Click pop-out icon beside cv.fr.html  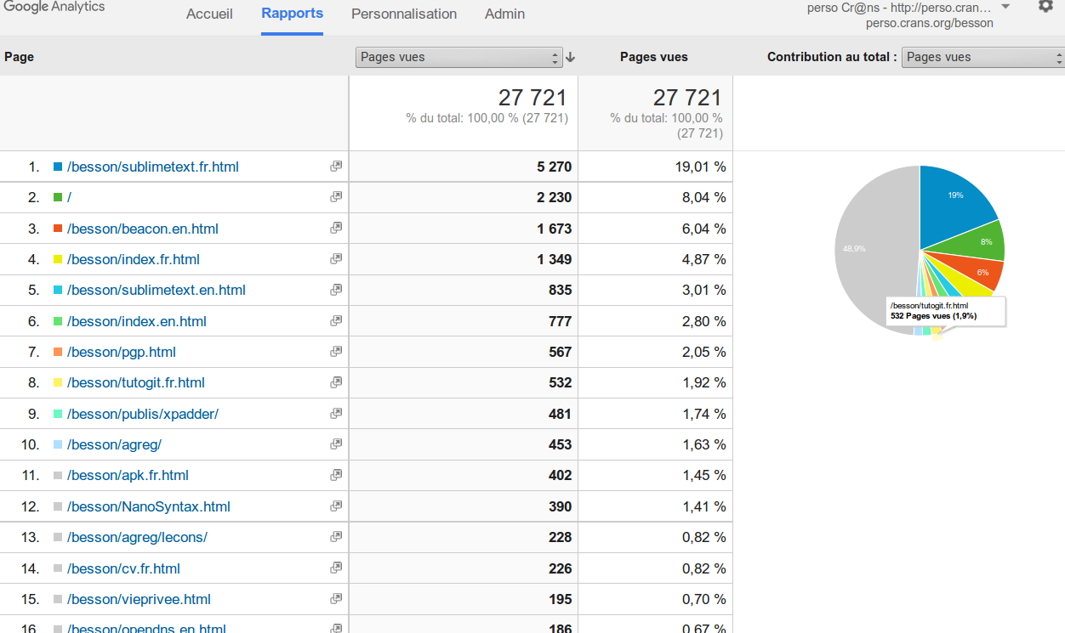[x=336, y=568]
